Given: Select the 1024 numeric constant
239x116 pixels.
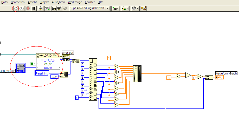Looking at the screenshot, I should [54, 77].
